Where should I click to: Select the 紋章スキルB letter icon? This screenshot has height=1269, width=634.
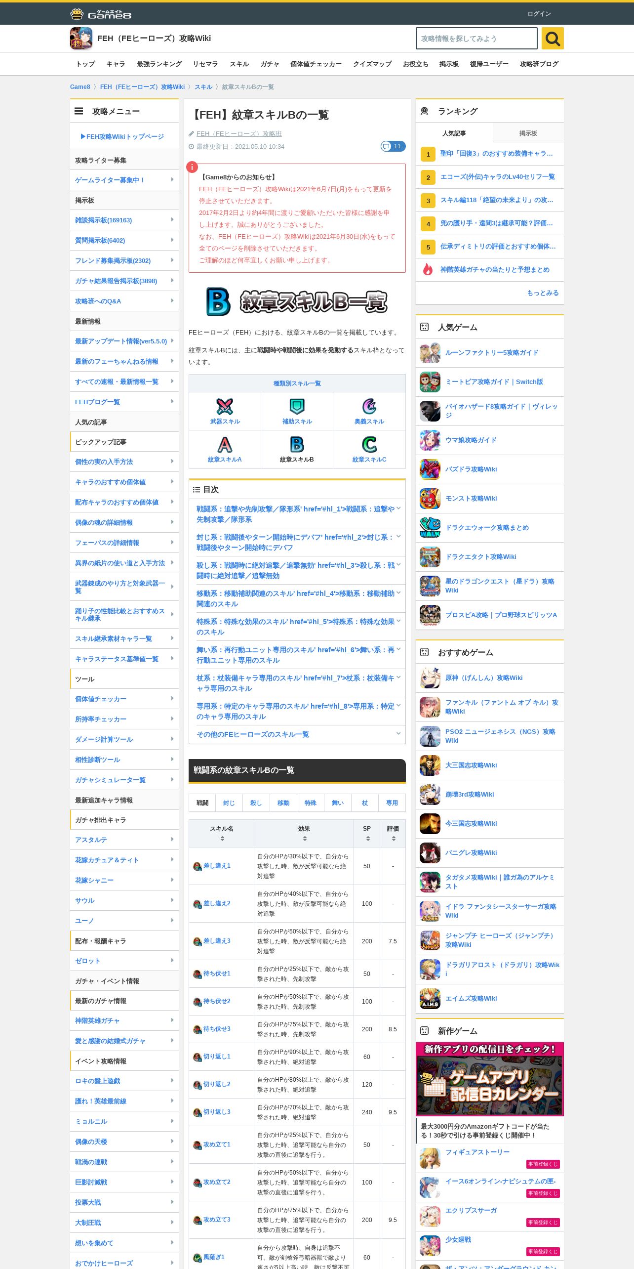tap(297, 445)
